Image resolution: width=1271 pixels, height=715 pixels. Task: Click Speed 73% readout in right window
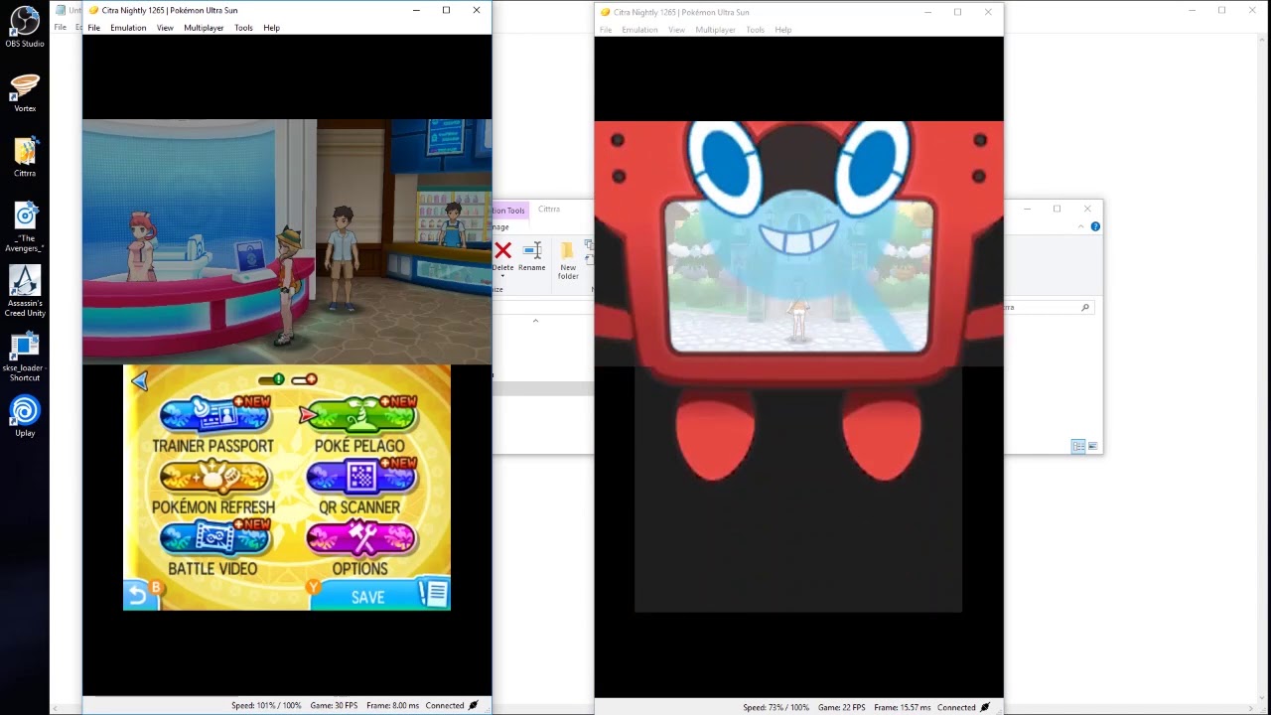point(777,708)
